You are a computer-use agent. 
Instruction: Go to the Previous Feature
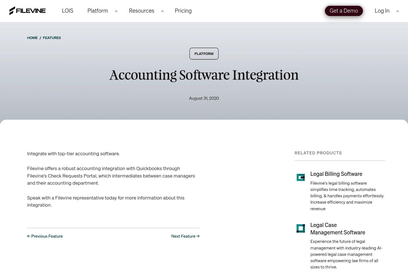45,236
